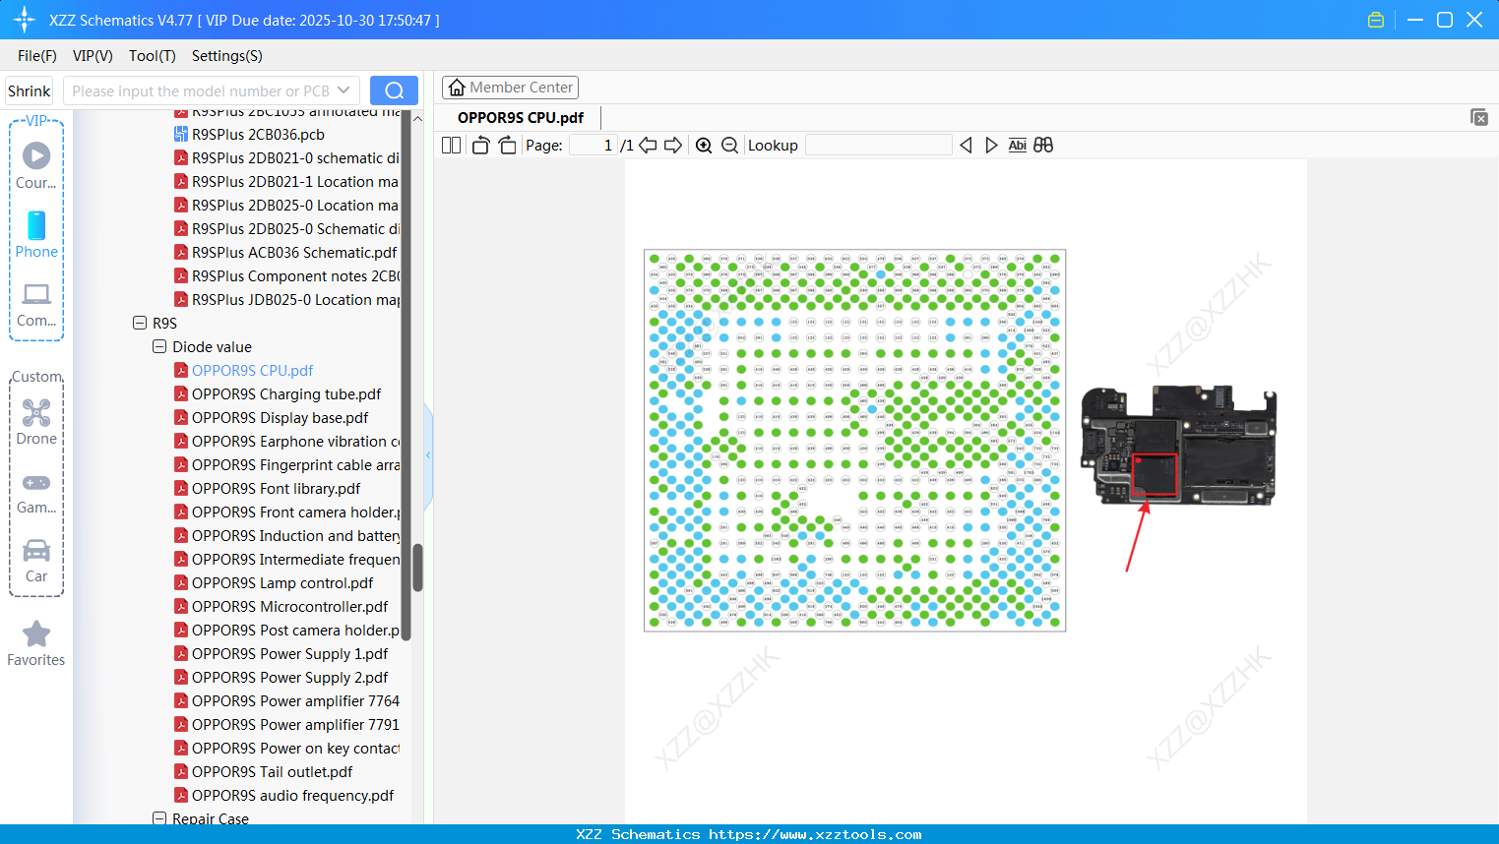Image resolution: width=1499 pixels, height=844 pixels.
Task: Open OPPOR9S CPU.pdf in the tree
Action: (252, 371)
